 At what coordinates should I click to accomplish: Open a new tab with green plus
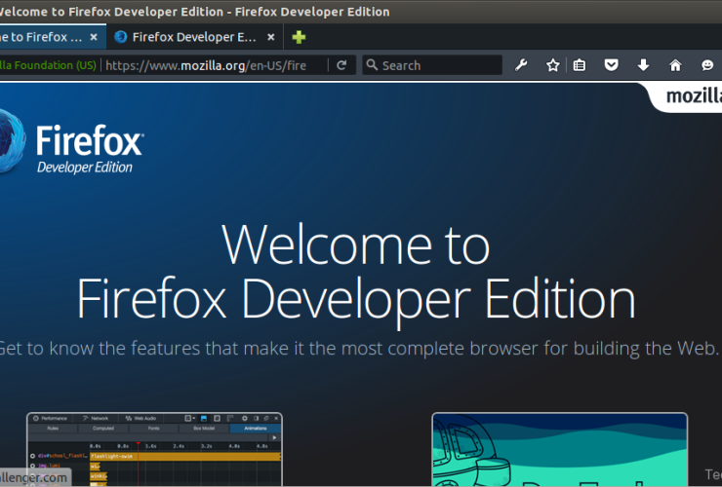click(x=299, y=37)
